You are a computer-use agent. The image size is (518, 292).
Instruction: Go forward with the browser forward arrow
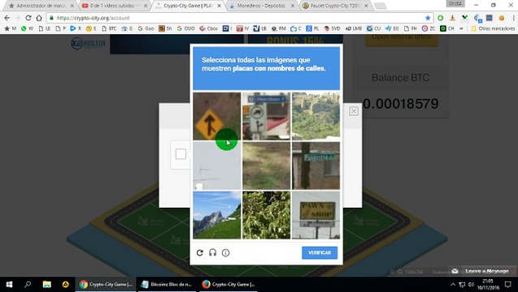18,18
